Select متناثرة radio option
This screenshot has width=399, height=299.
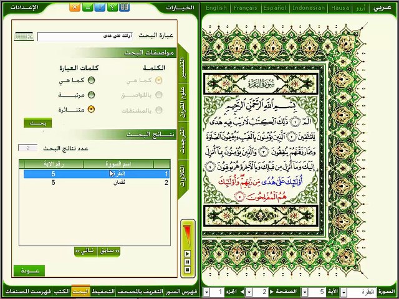(x=91, y=110)
